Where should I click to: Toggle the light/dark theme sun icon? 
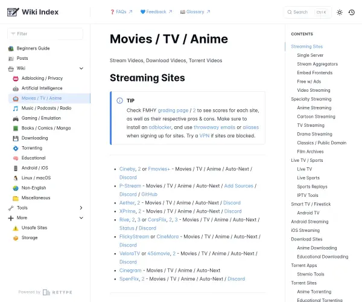pos(339,12)
